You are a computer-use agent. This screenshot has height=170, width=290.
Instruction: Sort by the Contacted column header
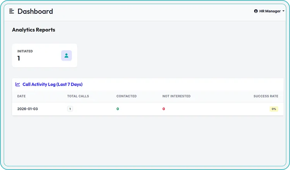coord(126,96)
